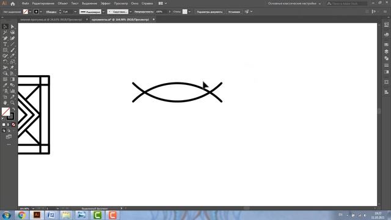This screenshot has width=391, height=220.
Task: Set paint mode to Gradient
Action: [9, 125]
